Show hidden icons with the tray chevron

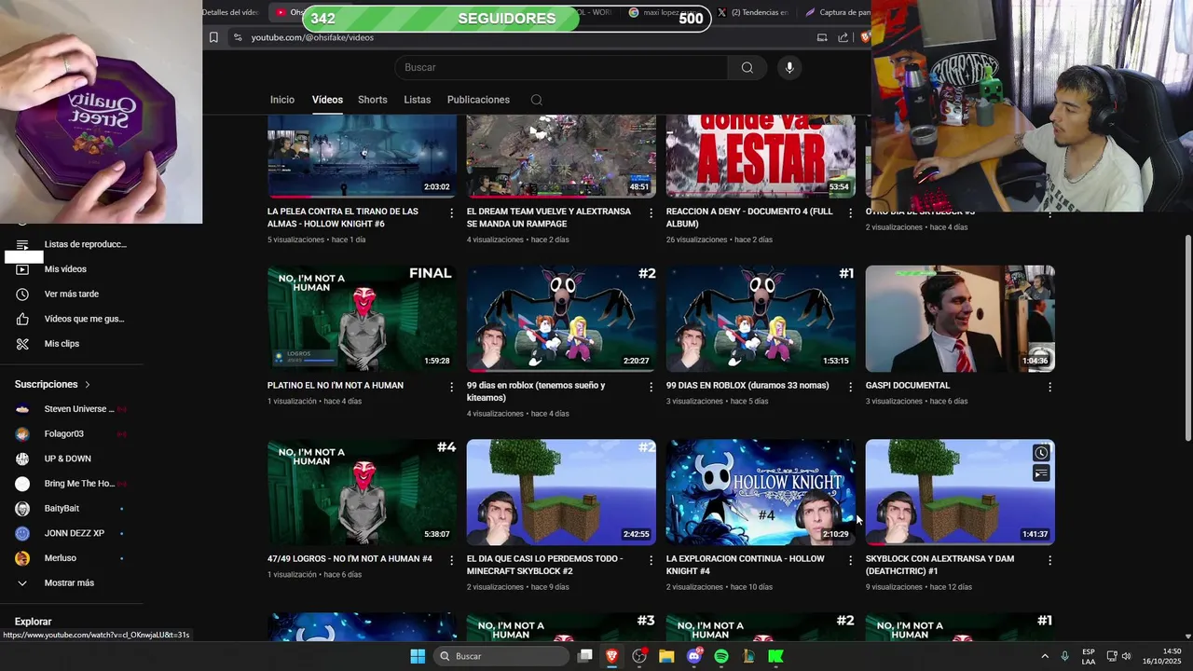click(1044, 656)
